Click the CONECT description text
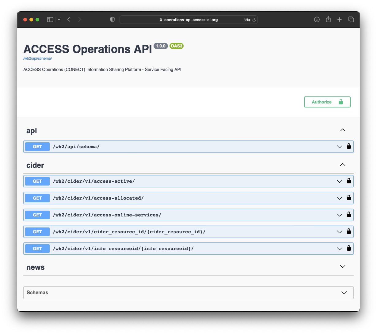377x334 pixels. pos(102,69)
